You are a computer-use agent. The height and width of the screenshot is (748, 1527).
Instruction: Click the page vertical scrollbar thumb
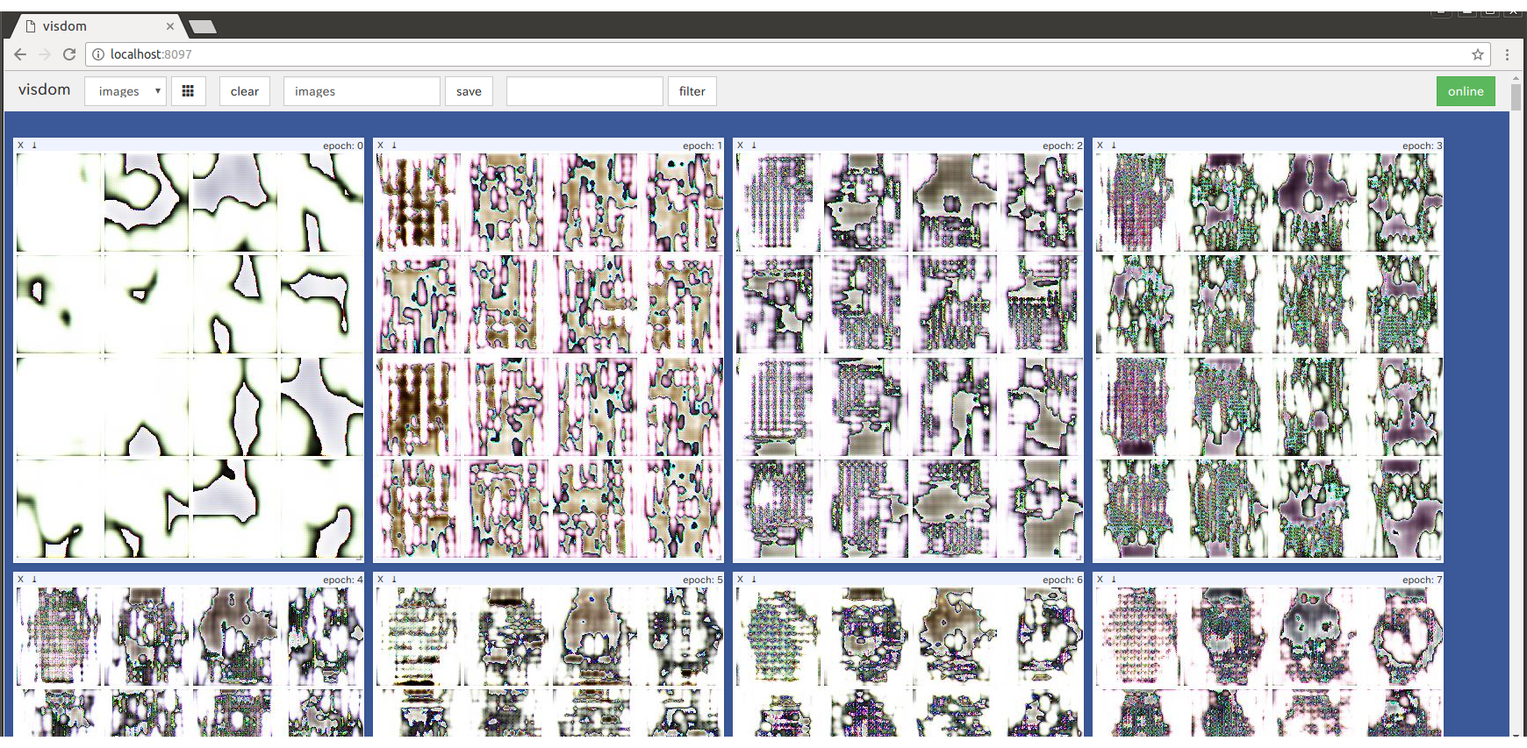tap(1516, 96)
